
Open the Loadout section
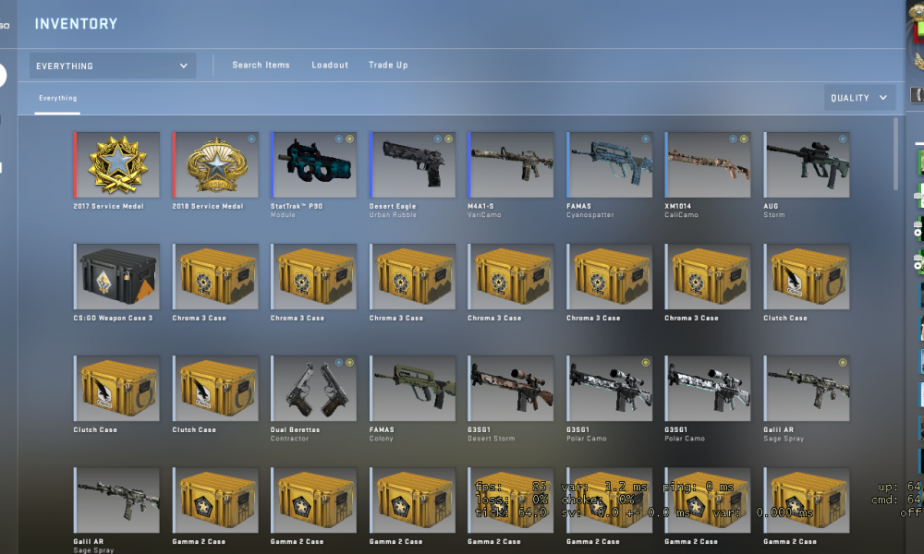coord(330,65)
